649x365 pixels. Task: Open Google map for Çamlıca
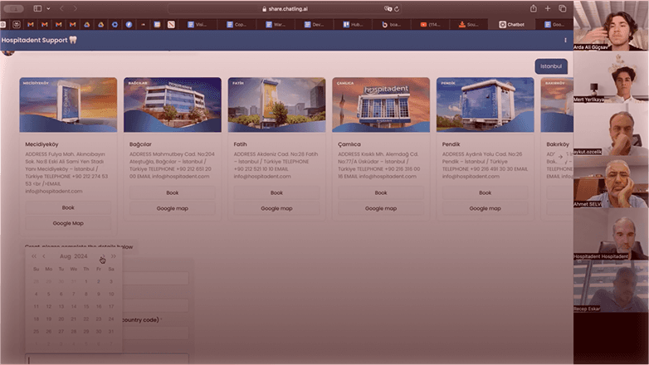[x=381, y=208]
